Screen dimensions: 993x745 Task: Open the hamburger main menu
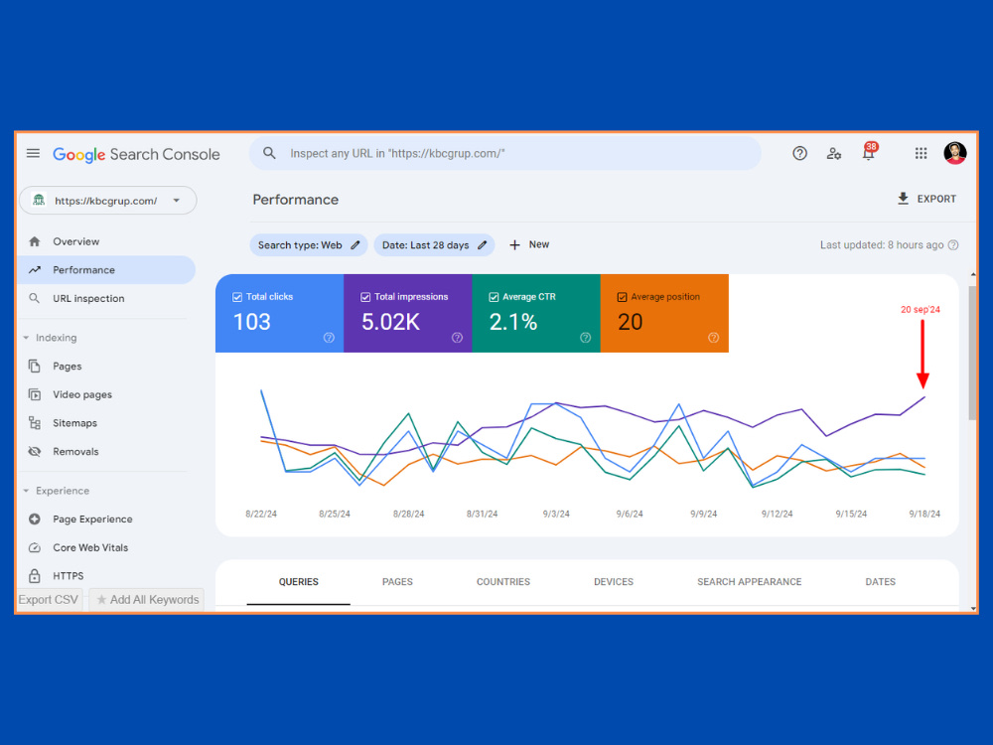[33, 153]
